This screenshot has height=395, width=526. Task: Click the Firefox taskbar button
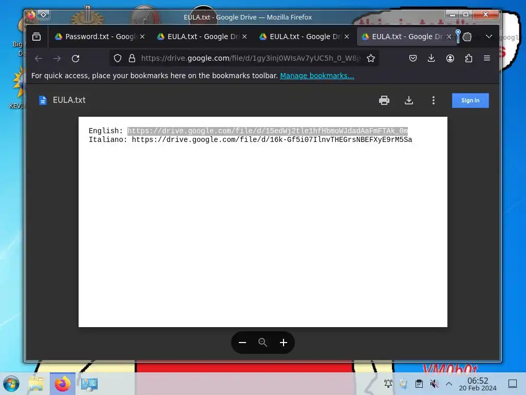(x=63, y=384)
